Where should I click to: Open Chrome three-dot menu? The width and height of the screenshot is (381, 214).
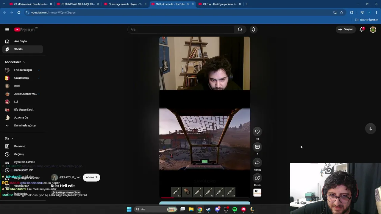point(377,12)
